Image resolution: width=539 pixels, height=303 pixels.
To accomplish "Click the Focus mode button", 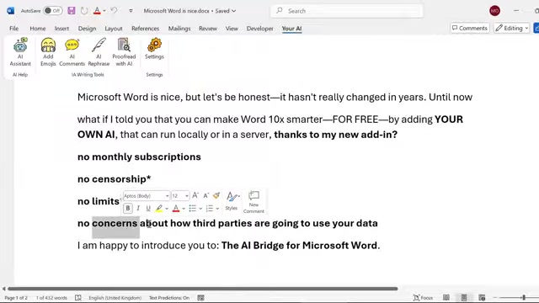I will click(x=423, y=298).
